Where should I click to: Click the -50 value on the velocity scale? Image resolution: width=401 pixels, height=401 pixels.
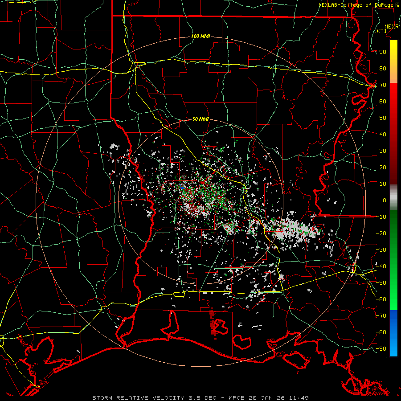(x=381, y=283)
